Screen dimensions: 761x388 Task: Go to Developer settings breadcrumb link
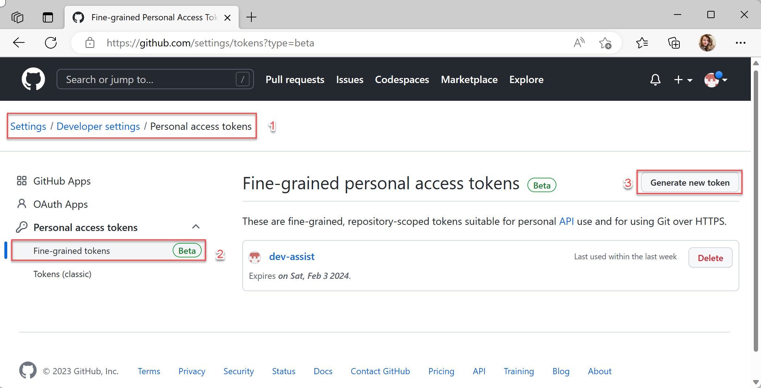[x=98, y=126]
